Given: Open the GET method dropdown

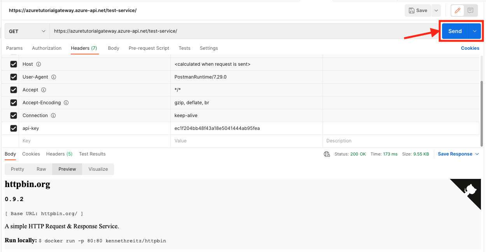Looking at the screenshot, I should coord(27,31).
